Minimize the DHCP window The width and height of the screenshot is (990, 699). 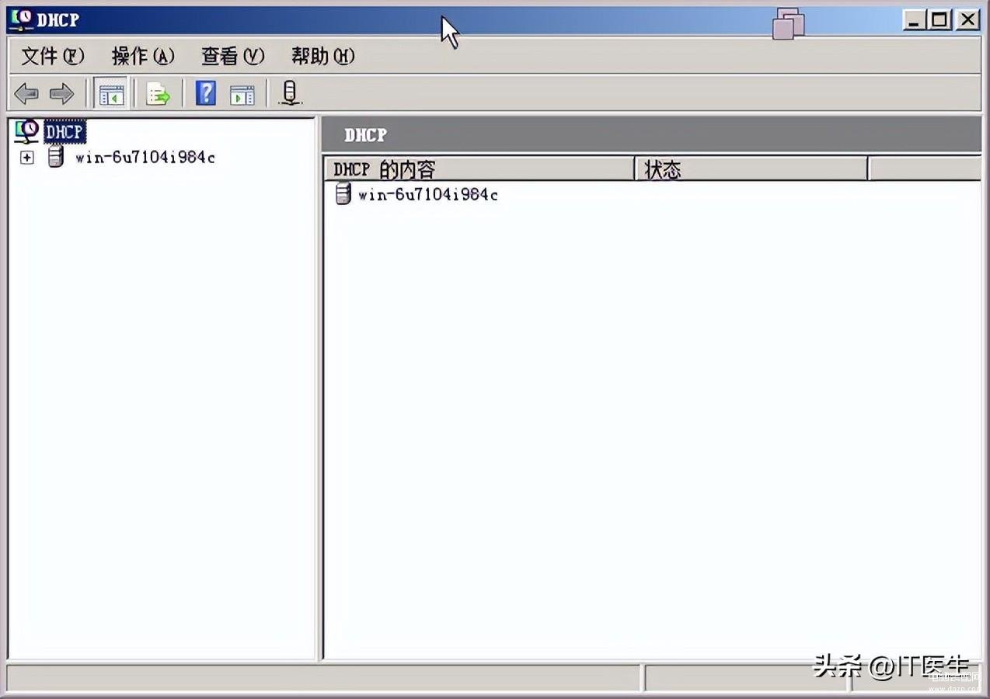pos(915,19)
